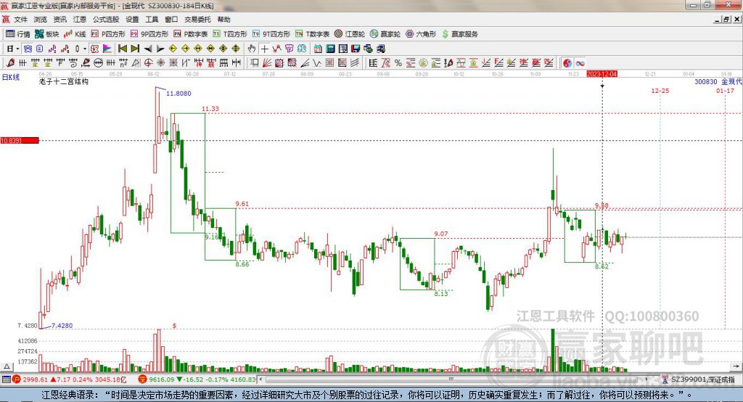Click the 01-17 forecast date label
Viewport: 743px width, 402px height.
click(x=725, y=91)
